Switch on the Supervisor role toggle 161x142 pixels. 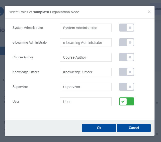tap(127, 87)
